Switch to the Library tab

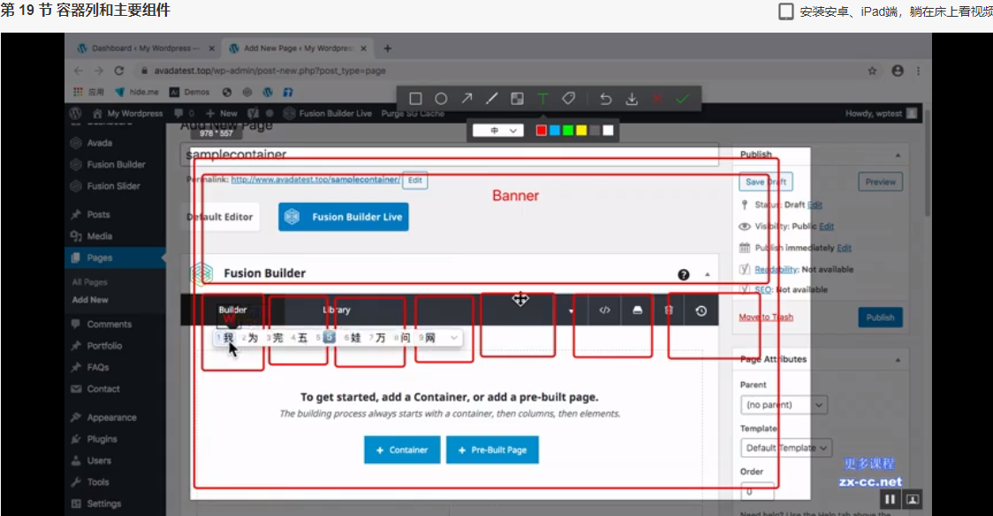(x=337, y=310)
